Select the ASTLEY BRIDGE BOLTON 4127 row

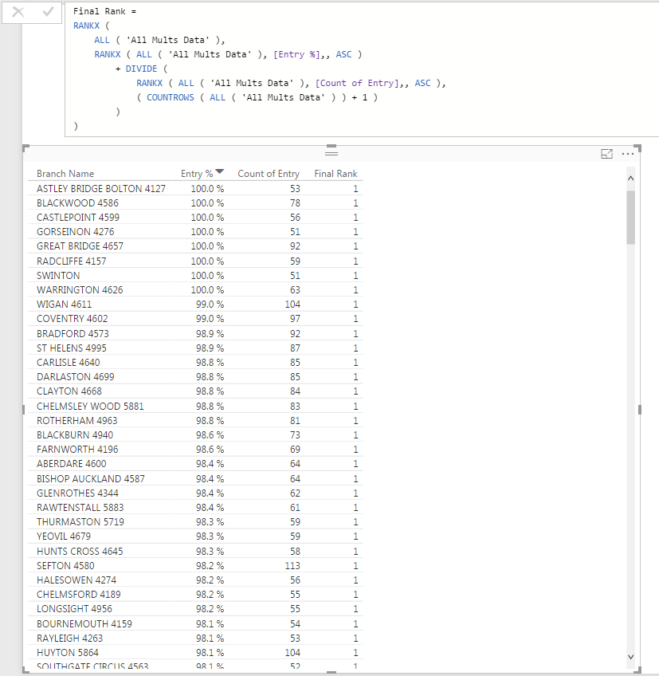pos(195,188)
